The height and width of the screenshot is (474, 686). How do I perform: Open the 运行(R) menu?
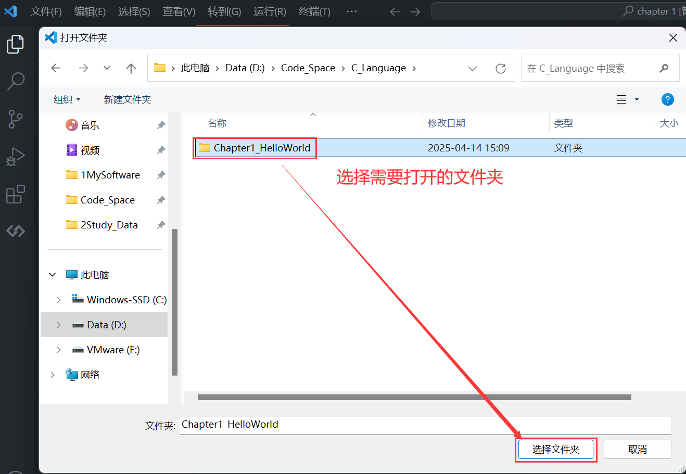click(x=269, y=11)
